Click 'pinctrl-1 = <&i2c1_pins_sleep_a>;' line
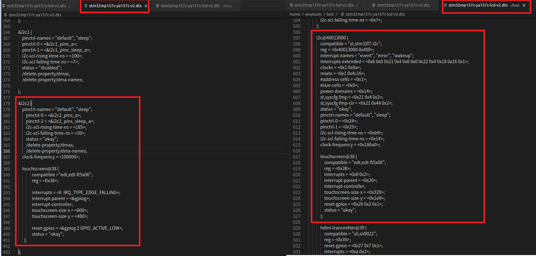 pos(56,50)
